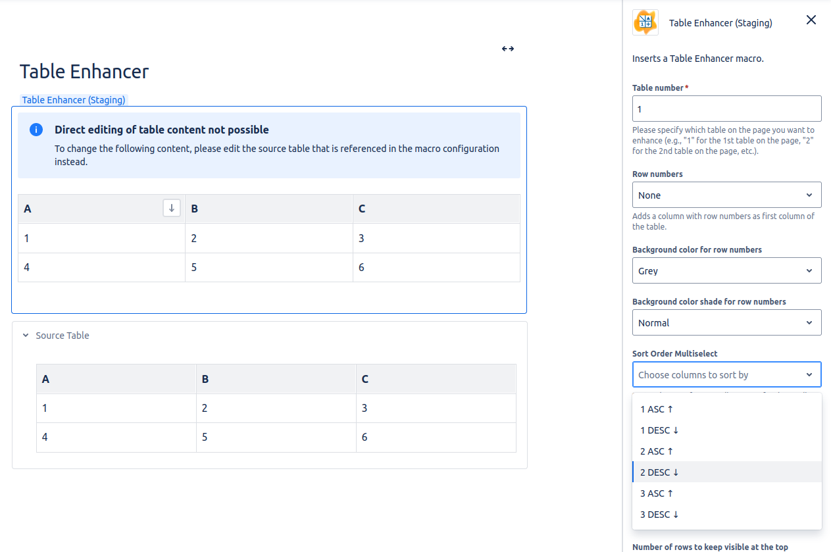The width and height of the screenshot is (831, 552).
Task: Select the 1 DESC option from the list
Action: pyautogui.click(x=659, y=430)
